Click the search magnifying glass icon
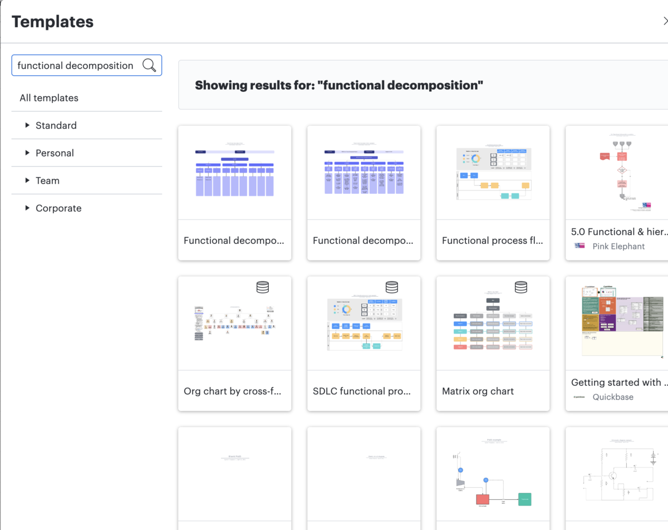Viewport: 668px width, 530px height. click(x=149, y=65)
